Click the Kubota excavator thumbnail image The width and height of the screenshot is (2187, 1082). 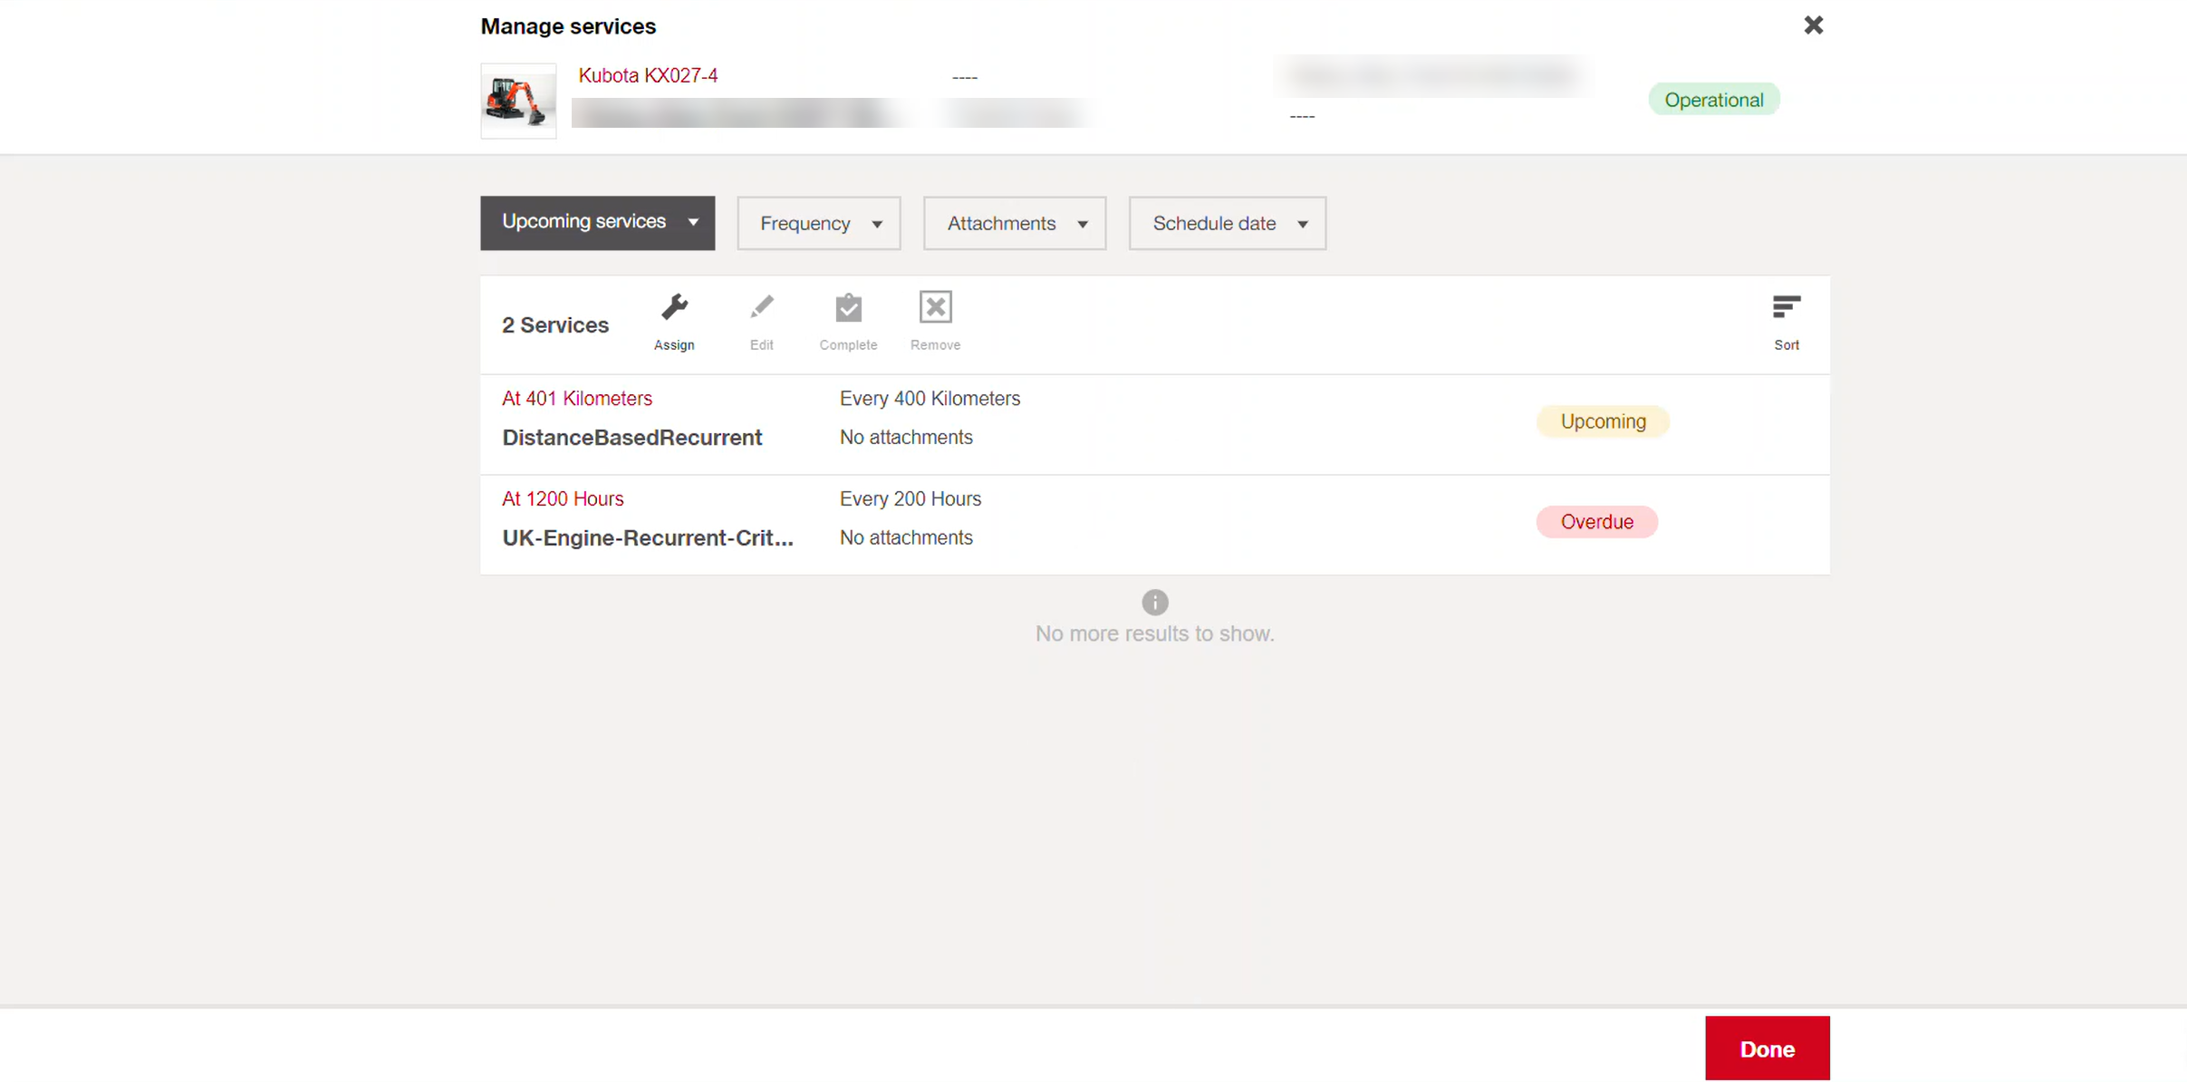[518, 101]
